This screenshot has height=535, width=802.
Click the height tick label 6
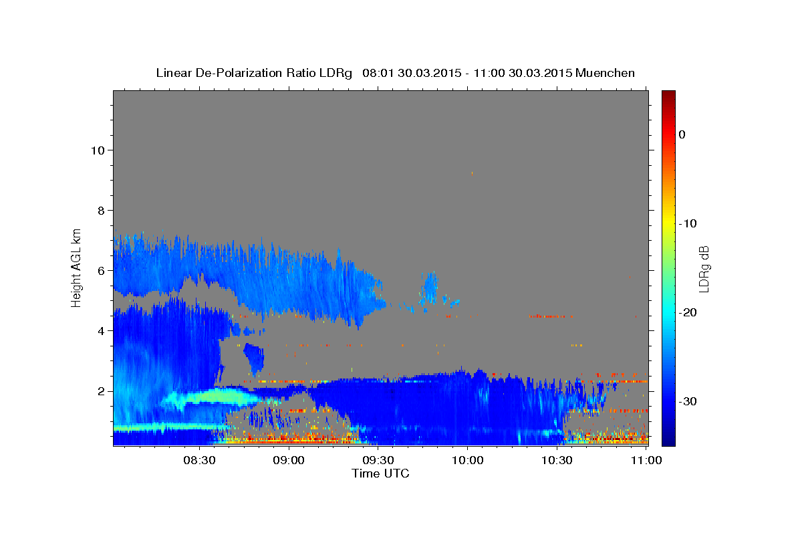[100, 270]
